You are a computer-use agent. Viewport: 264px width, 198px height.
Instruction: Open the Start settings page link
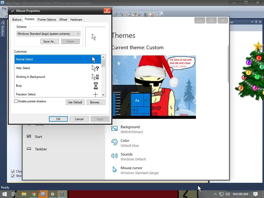tap(38, 137)
